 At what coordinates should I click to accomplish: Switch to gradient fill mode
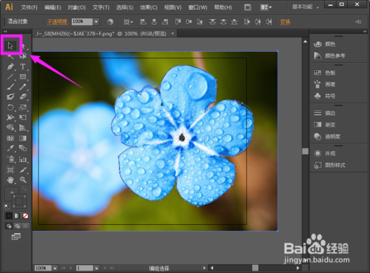(17, 216)
